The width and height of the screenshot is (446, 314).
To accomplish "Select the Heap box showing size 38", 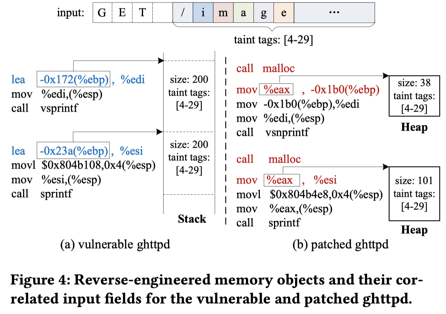I will click(414, 96).
